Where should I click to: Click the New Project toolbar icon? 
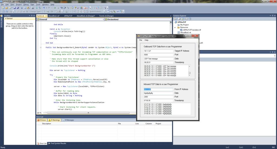click(3, 8)
